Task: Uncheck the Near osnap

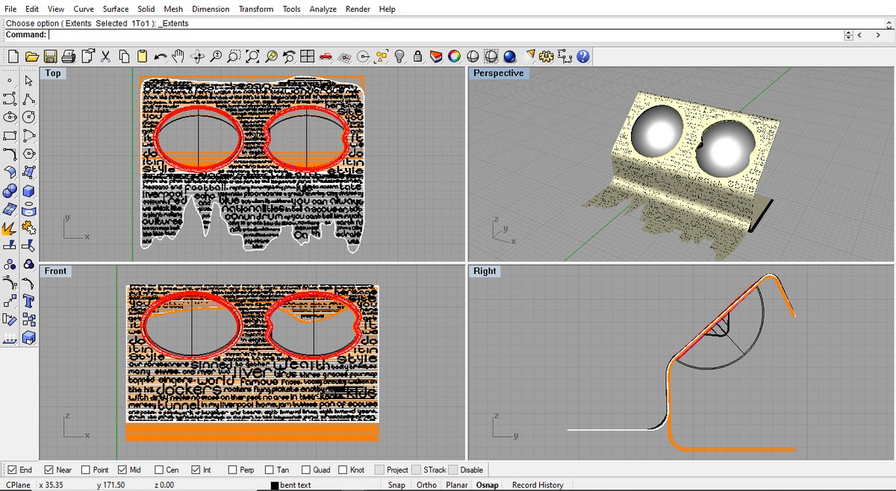Action: click(49, 470)
